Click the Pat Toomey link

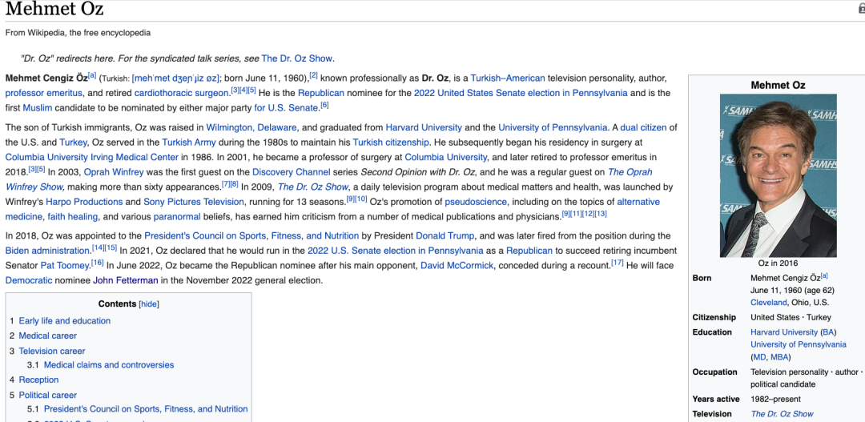65,265
